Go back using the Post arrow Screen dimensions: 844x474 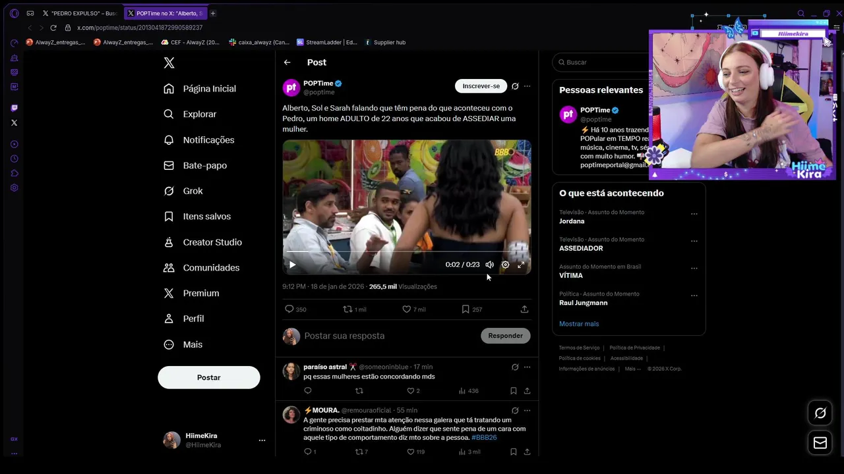(287, 63)
